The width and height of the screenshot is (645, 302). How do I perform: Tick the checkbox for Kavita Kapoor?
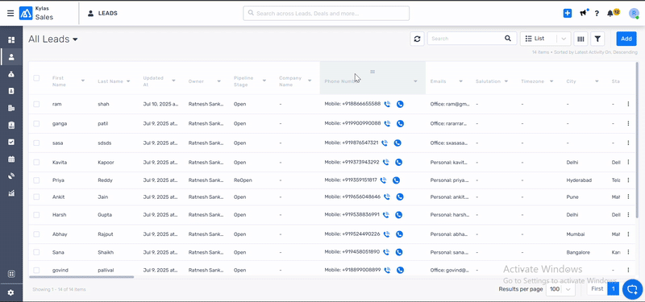point(36,163)
